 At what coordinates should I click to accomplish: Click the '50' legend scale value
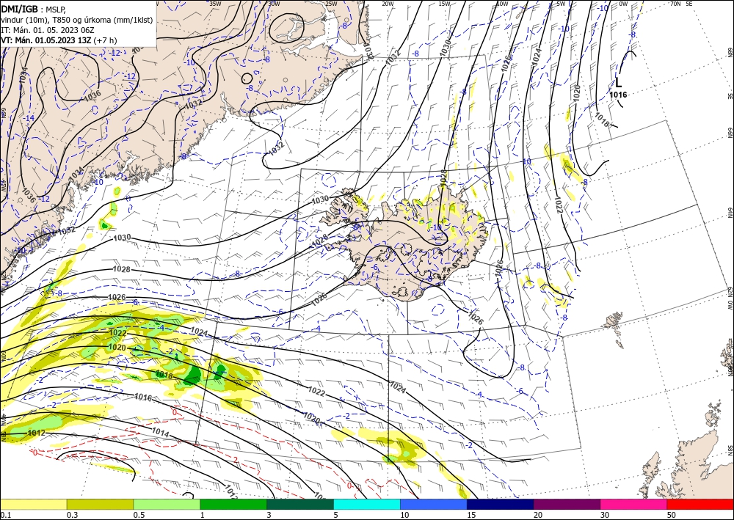[672, 515]
